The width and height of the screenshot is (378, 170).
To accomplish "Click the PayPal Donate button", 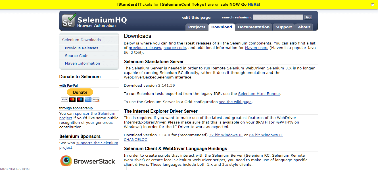I will point(80,92).
